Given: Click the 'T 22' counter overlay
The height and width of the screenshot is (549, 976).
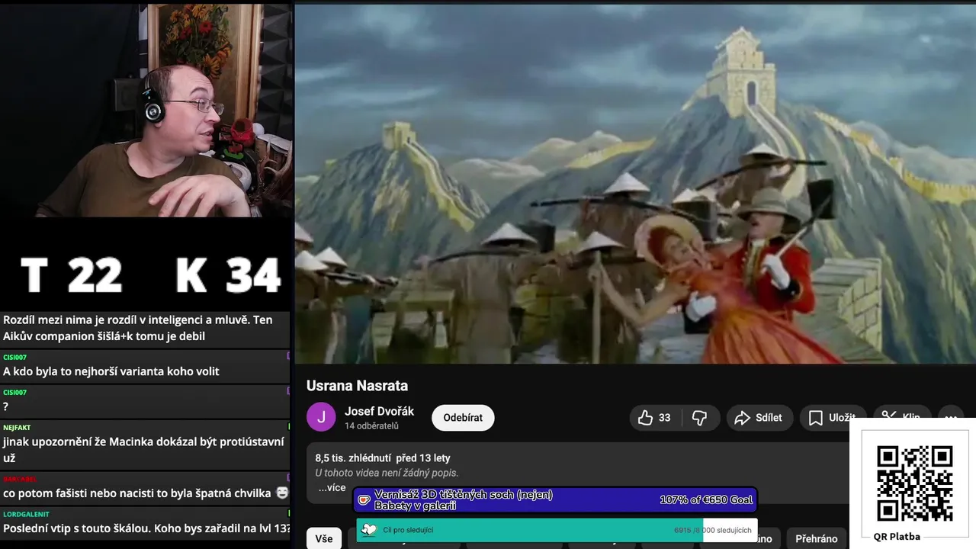Looking at the screenshot, I should 71,275.
